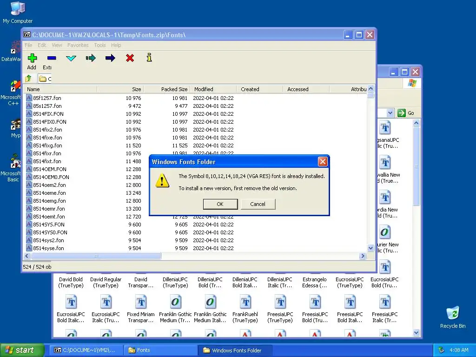
Task: Sort by Size column header
Action: pyautogui.click(x=120, y=89)
